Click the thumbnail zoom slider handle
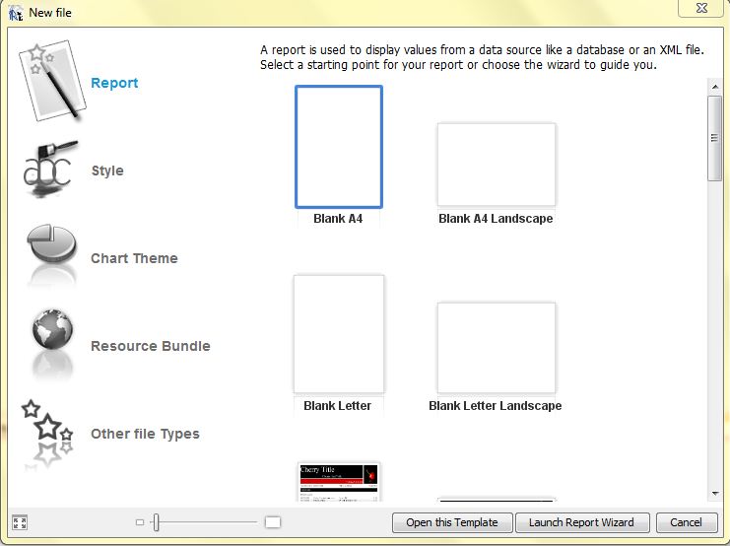The image size is (730, 546). [157, 522]
